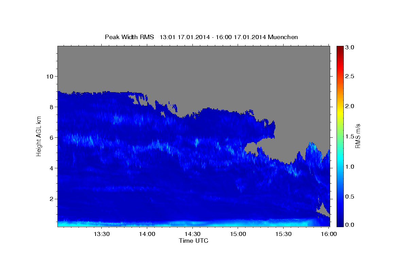The width and height of the screenshot is (408, 272).
Task: Click the height tick label 8
Action: [x=52, y=107]
